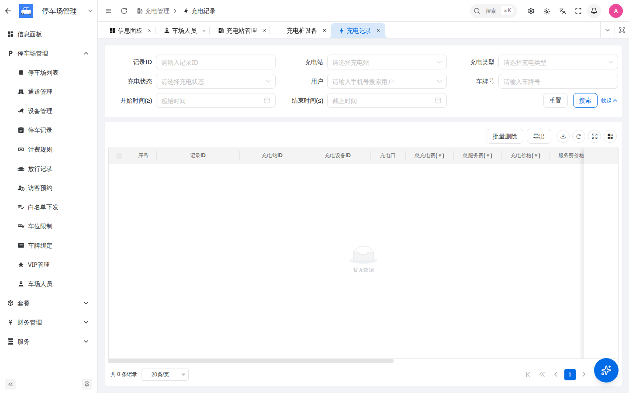This screenshot has width=629, height=393.
Task: Jump back pages double-arrow icon
Action: [x=542, y=374]
